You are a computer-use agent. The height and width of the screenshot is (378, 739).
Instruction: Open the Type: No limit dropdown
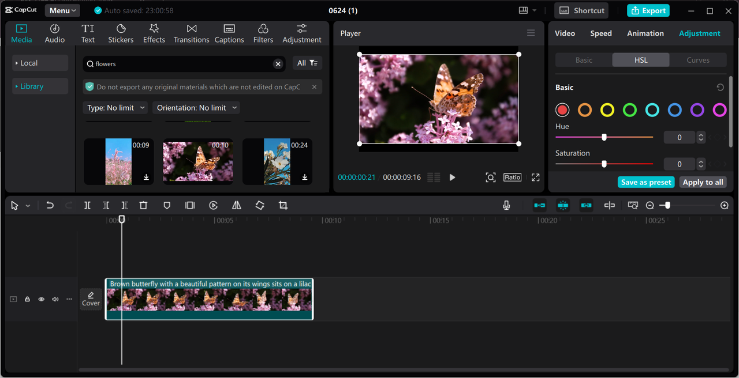click(115, 108)
